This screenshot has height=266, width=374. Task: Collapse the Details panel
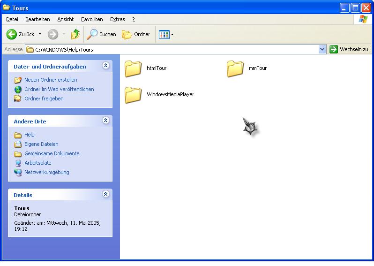point(106,194)
